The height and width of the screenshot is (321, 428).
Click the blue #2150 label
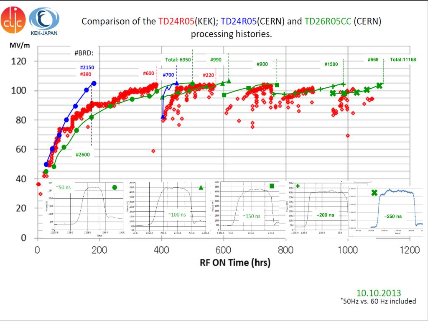pos(87,67)
